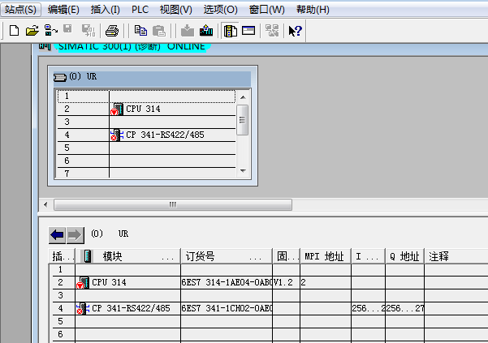Screen dimensions: 488x343
Task: Click the Copy toolbar icon
Action: coord(140,31)
